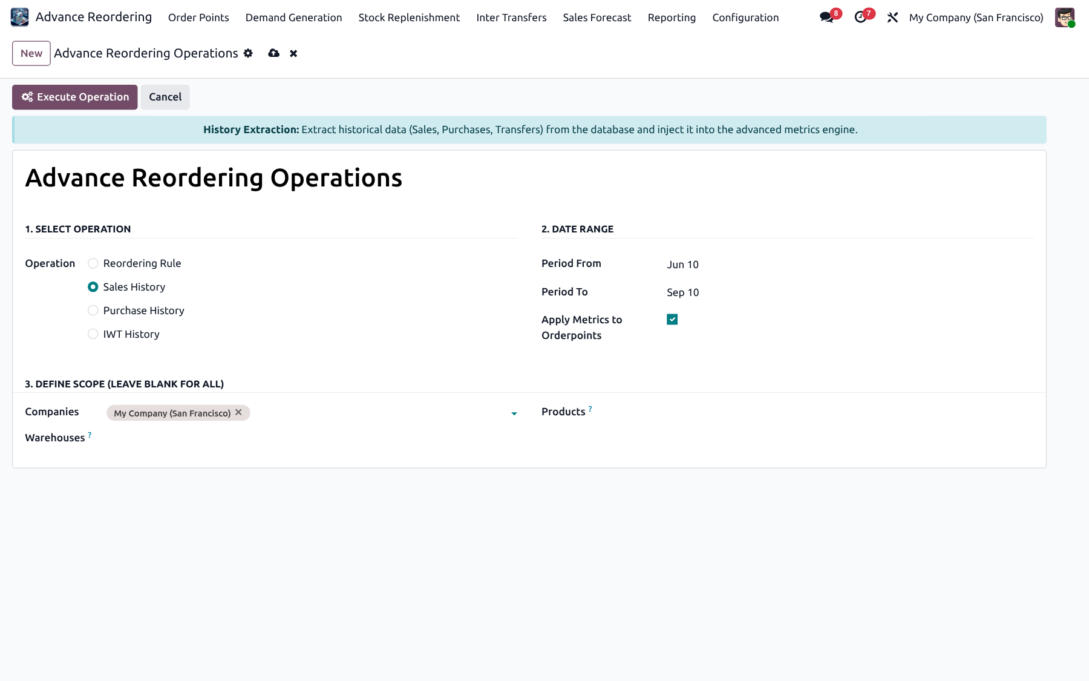This screenshot has height=681, width=1089.
Task: Open the activities clock icon
Action: (860, 18)
